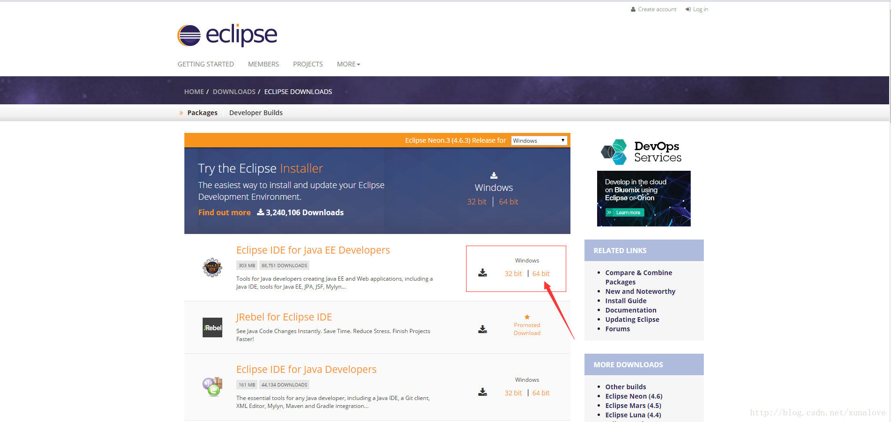Image resolution: width=891 pixels, height=422 pixels.
Task: Click the Log in arrow icon
Action: pyautogui.click(x=688, y=9)
